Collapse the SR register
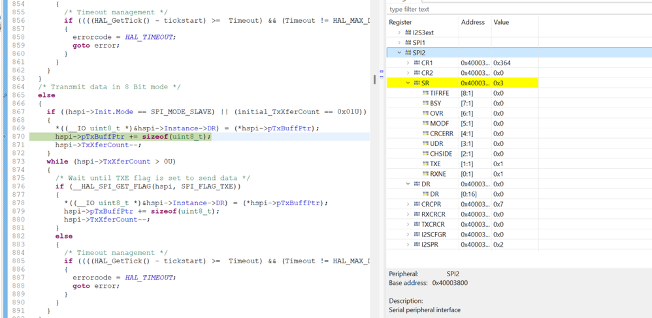Image resolution: width=652 pixels, height=318 pixels. tap(408, 83)
